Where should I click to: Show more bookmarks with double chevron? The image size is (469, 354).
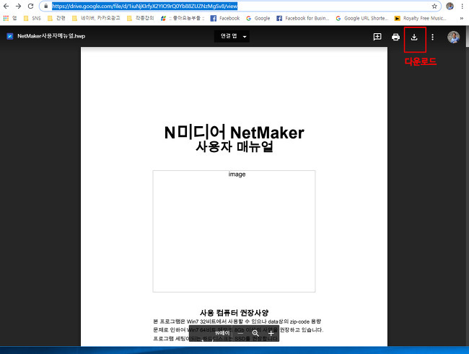tap(462, 18)
